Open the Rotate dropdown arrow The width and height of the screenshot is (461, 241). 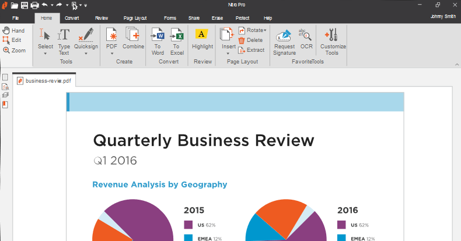(265, 30)
